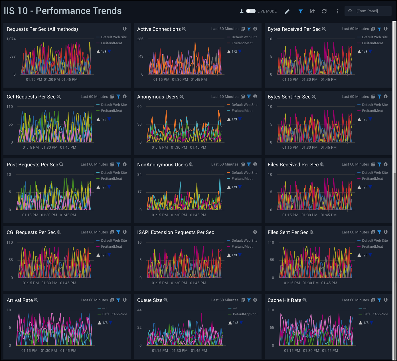Open magnifier icon next to Queue Size title
The width and height of the screenshot is (397, 361).
(166, 300)
